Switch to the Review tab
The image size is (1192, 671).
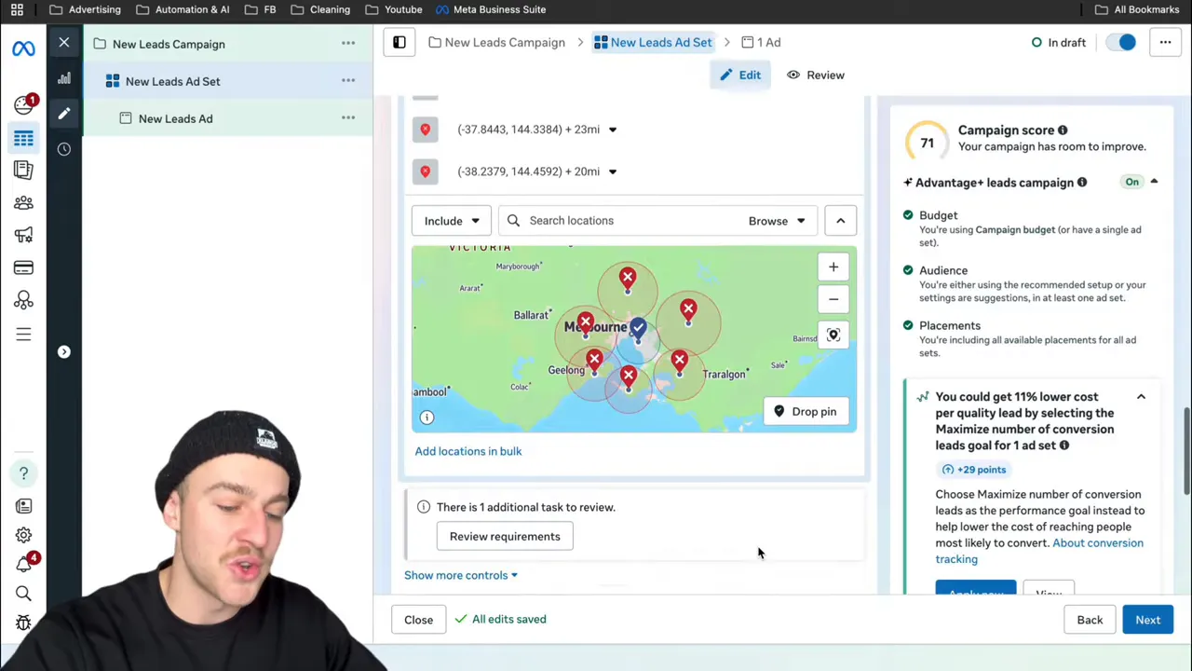816,75
